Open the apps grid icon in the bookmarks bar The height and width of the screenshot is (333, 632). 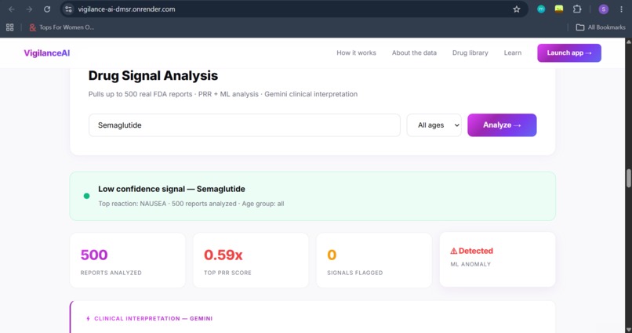[10, 27]
